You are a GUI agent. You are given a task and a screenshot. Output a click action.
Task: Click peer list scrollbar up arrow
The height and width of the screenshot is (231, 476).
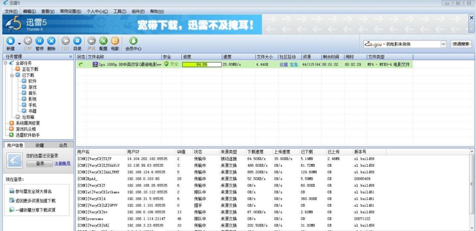point(472,151)
